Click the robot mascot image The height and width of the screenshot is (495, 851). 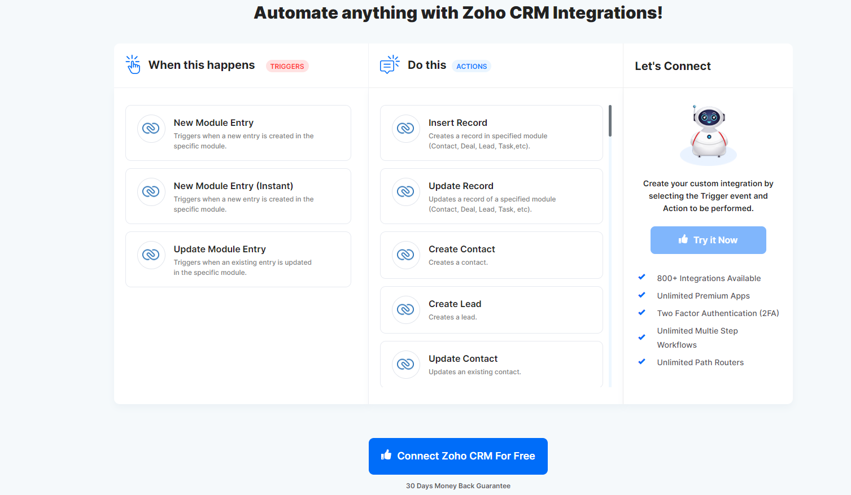708,134
